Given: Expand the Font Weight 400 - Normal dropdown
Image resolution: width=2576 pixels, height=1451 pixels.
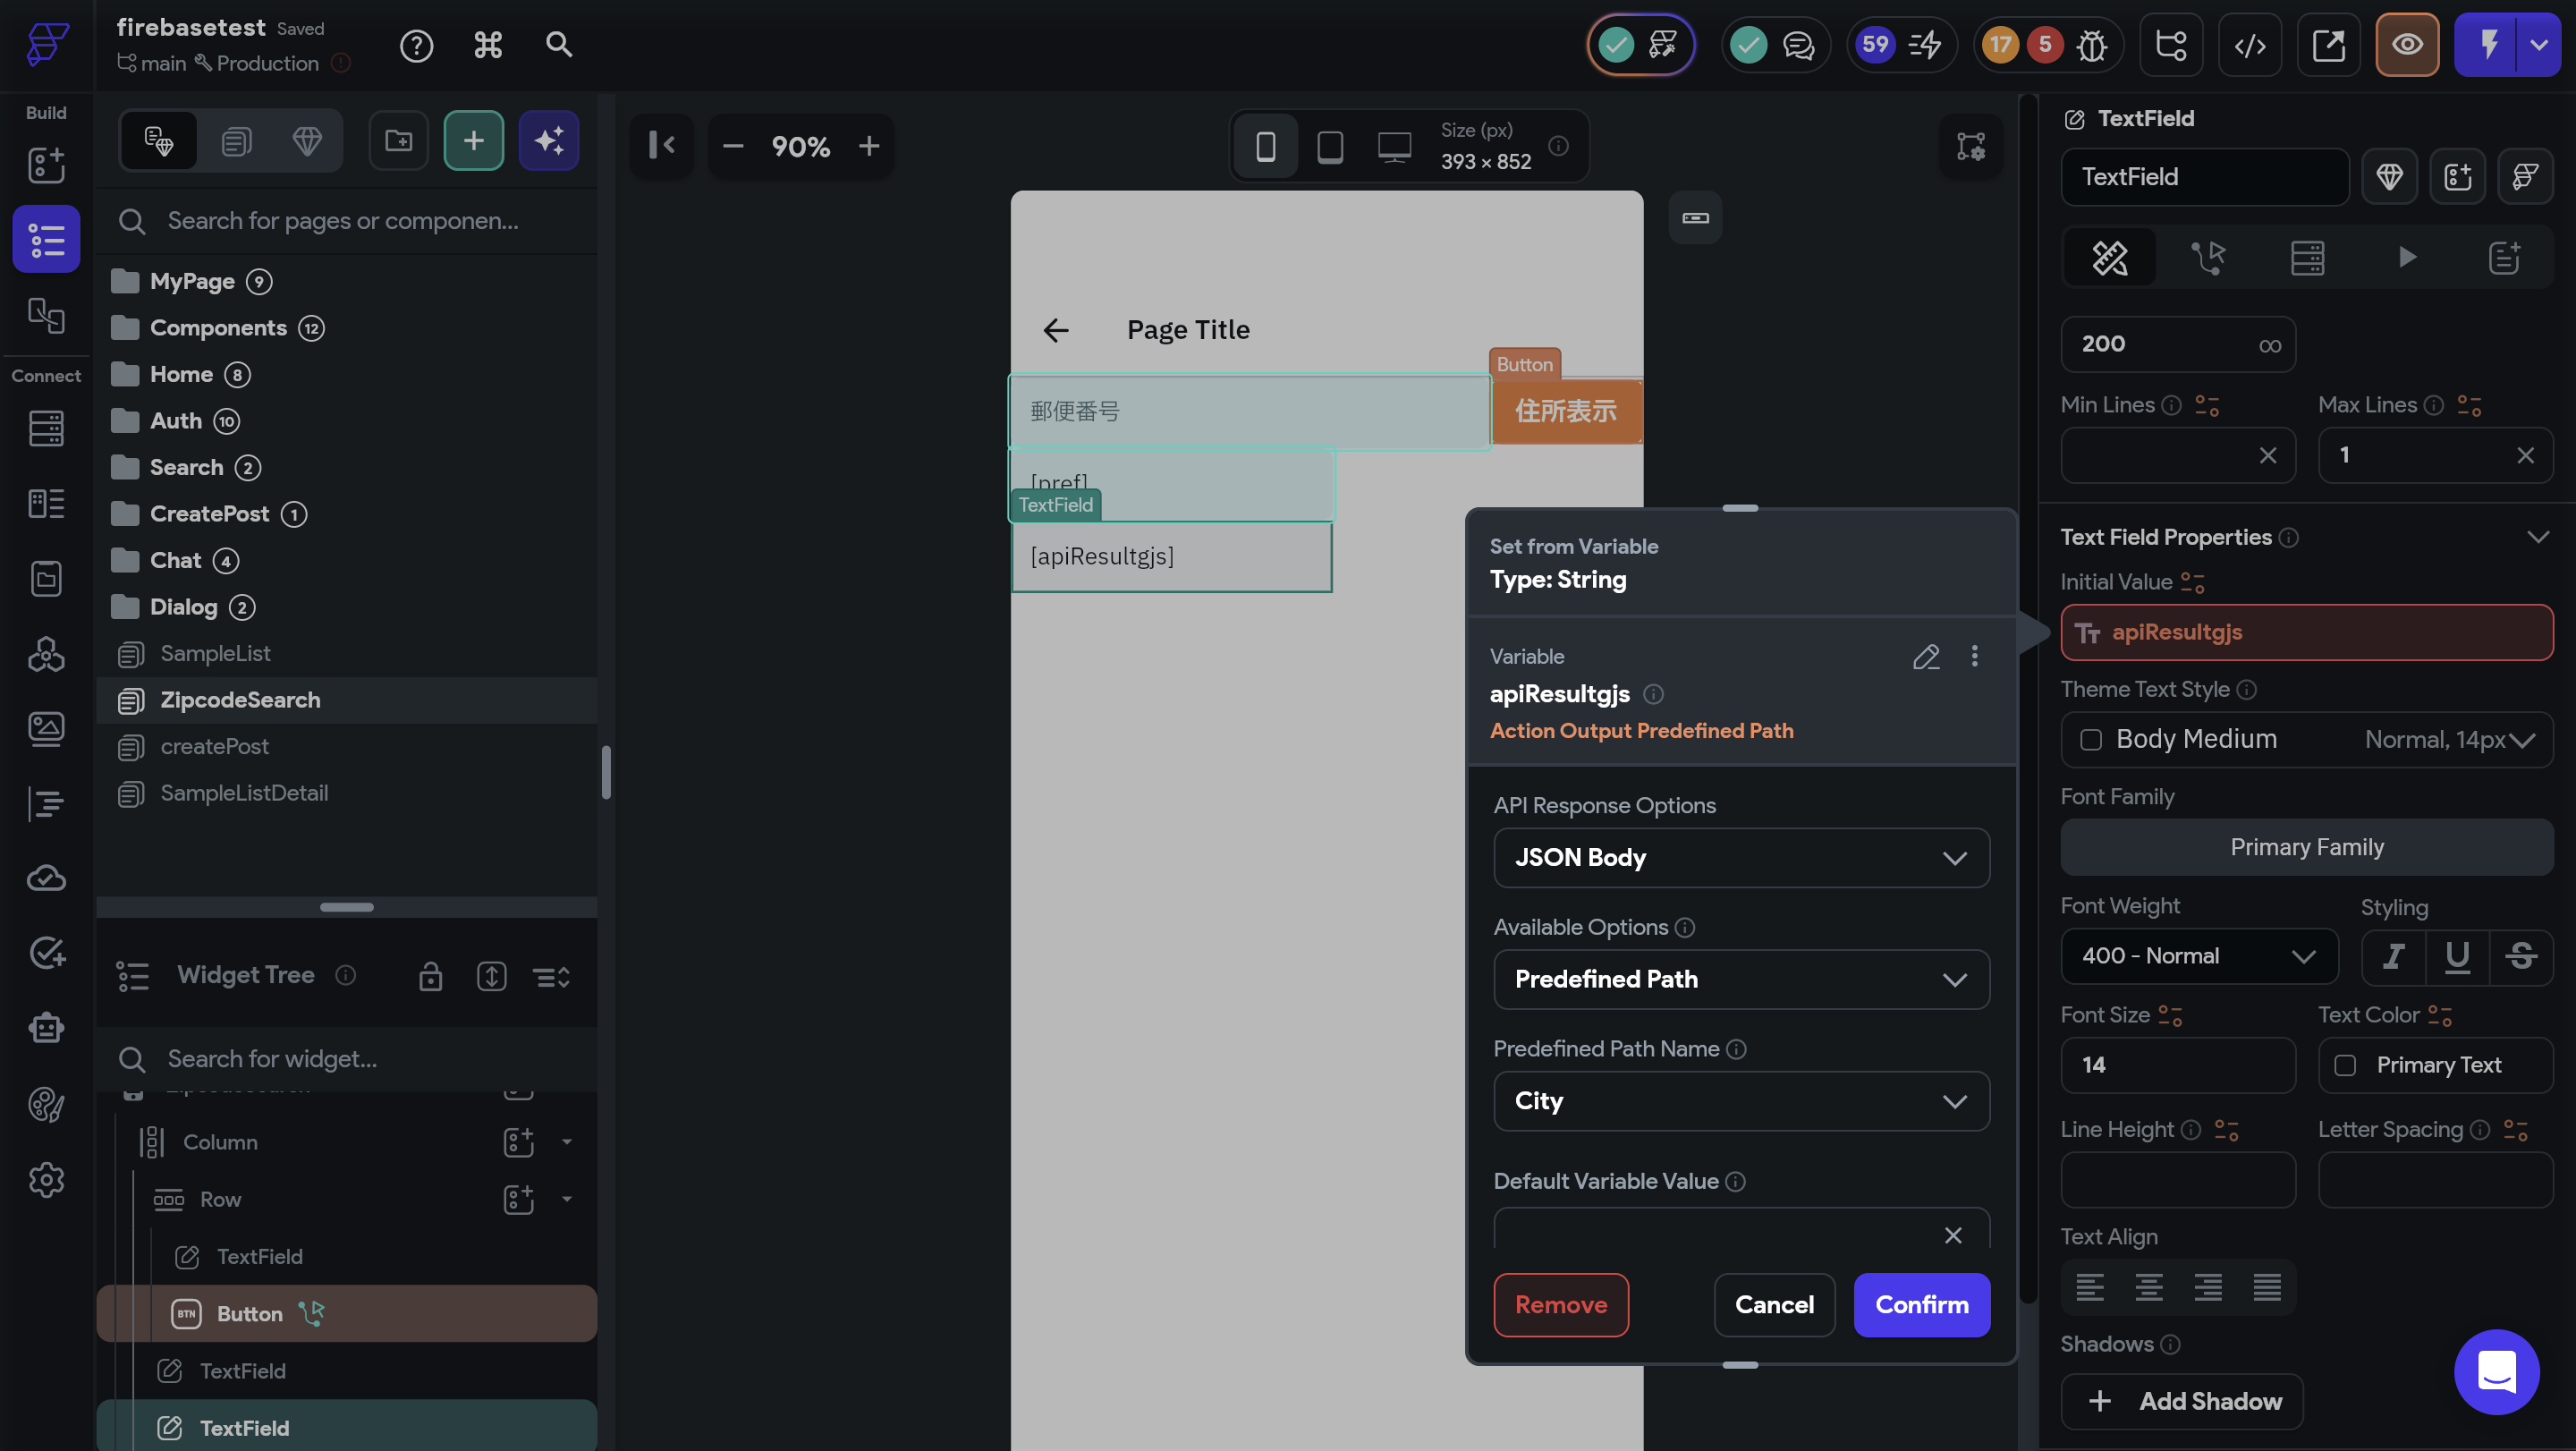Looking at the screenshot, I should [x=2198, y=957].
